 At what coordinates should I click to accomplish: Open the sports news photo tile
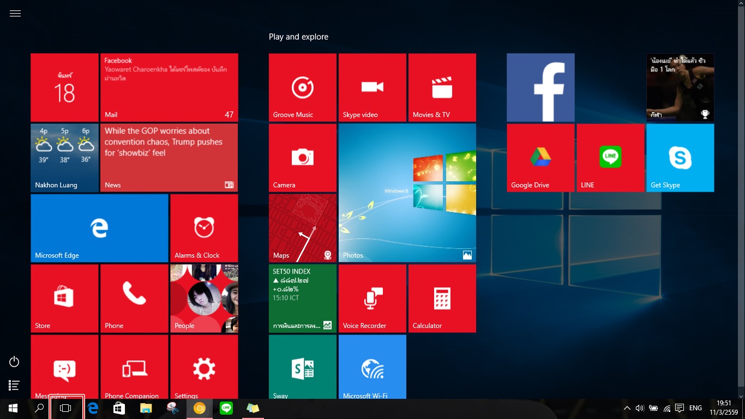click(680, 87)
